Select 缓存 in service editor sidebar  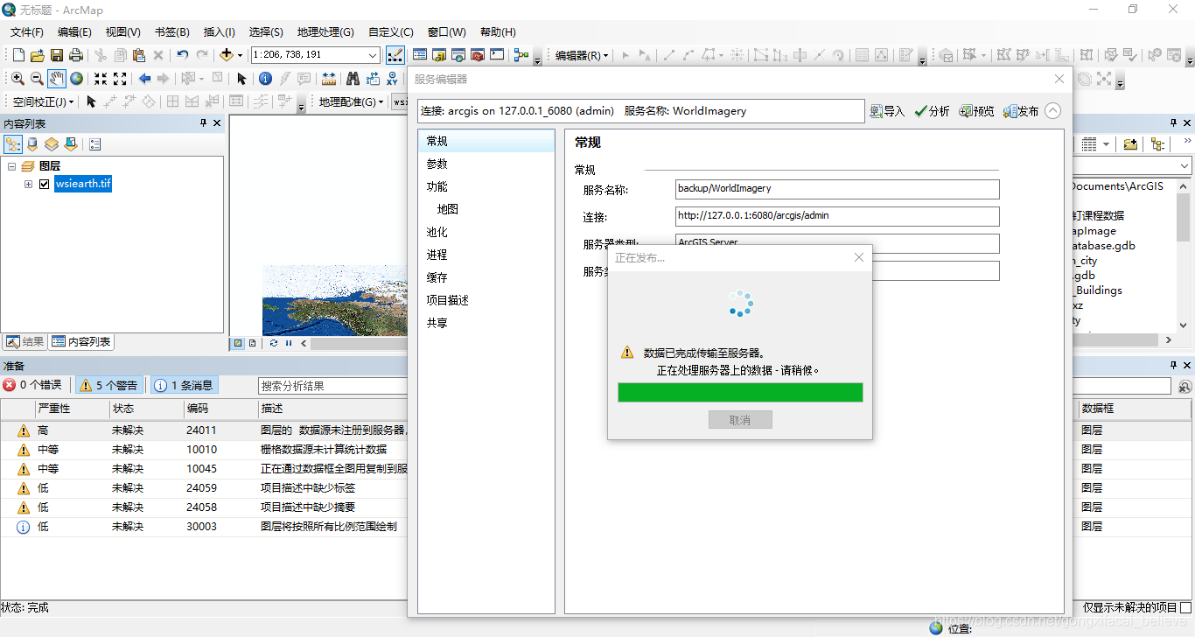(x=437, y=277)
